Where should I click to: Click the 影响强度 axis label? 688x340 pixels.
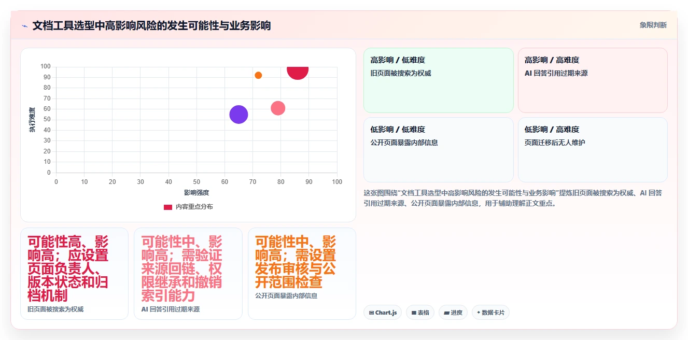(x=196, y=193)
